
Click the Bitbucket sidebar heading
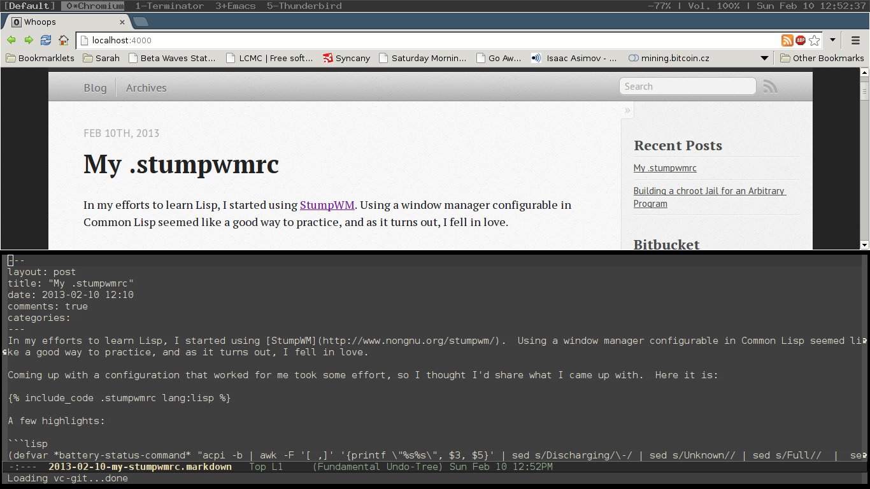coord(666,244)
